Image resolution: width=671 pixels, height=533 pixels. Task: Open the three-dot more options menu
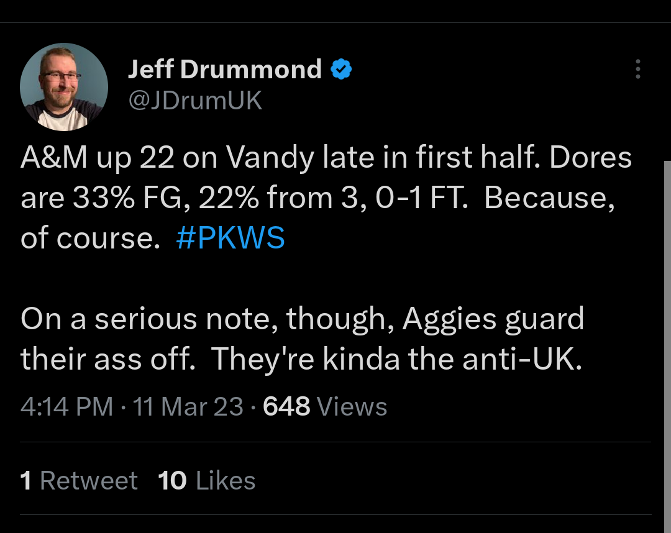pyautogui.click(x=637, y=69)
